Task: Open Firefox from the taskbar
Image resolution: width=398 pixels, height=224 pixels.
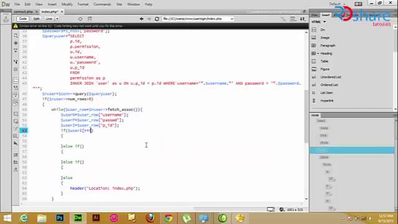Action: [x=150, y=218]
